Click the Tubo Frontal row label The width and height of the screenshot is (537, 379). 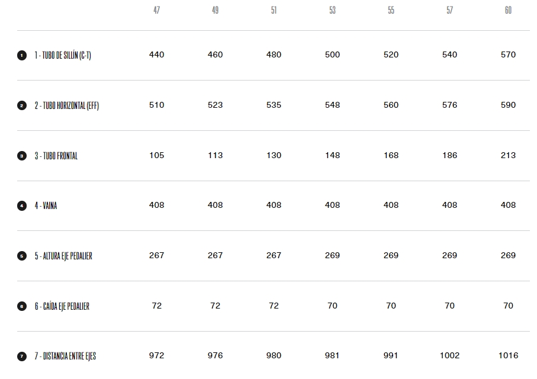(56, 156)
